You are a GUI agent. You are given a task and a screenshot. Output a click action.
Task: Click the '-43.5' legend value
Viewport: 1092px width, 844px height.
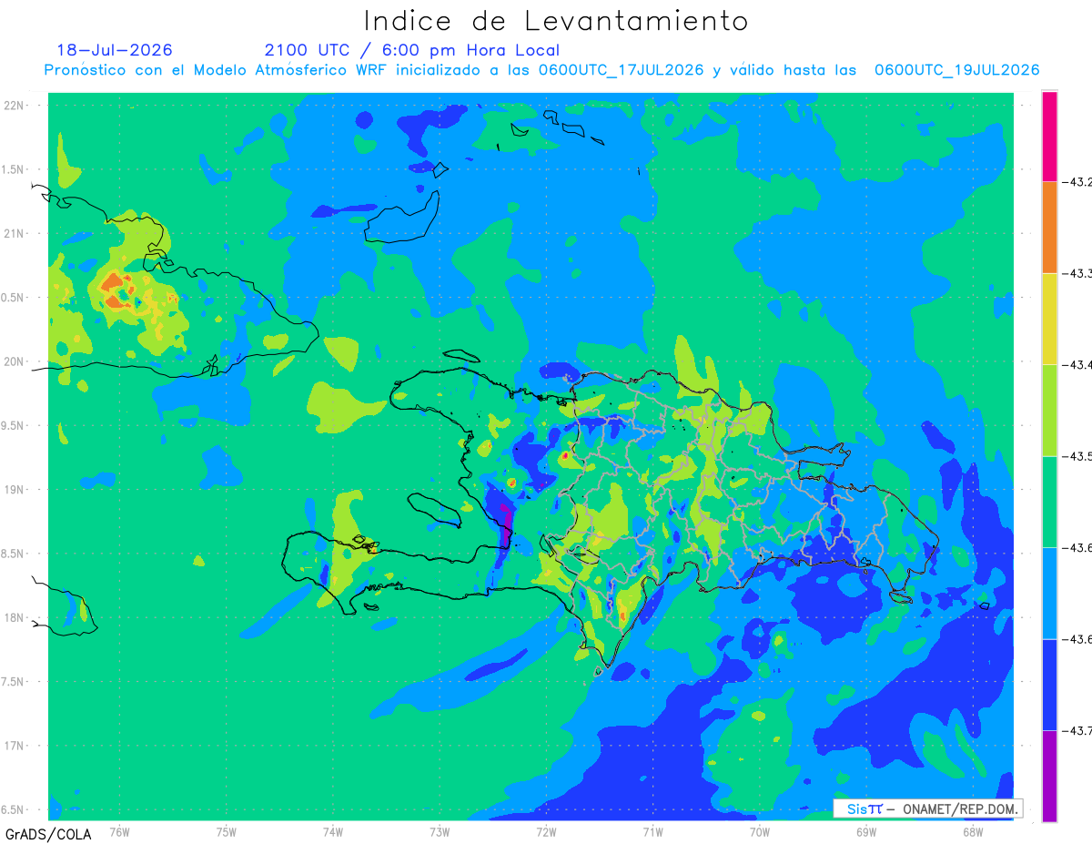pos(1078,456)
